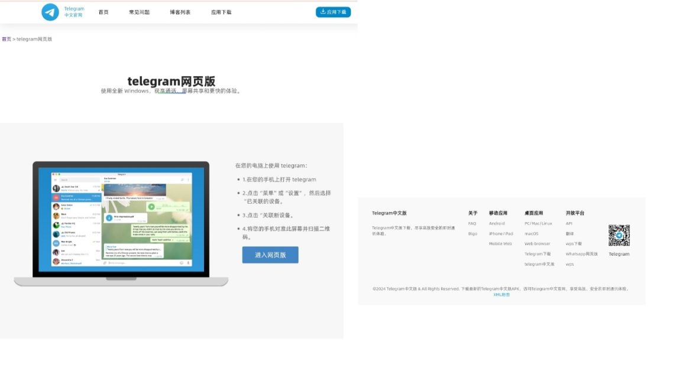The height and width of the screenshot is (378, 673).
Task: Click the 开放平台 footer column heading
Action: pos(575,213)
